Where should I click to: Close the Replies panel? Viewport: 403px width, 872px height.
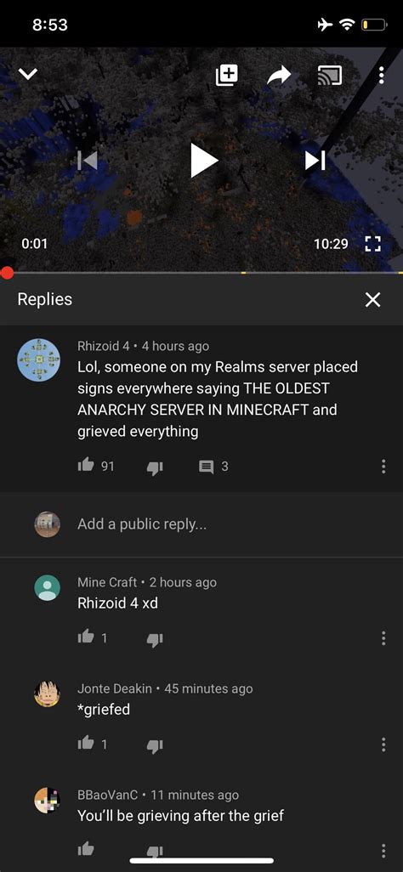tap(372, 300)
